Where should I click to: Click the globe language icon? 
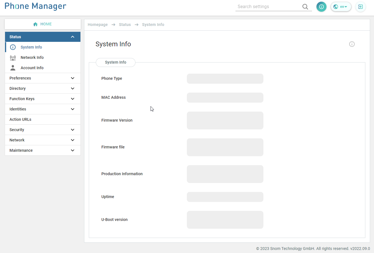click(336, 7)
